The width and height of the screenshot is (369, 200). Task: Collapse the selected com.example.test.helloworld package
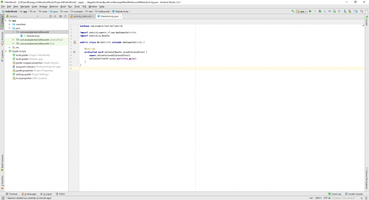13,32
